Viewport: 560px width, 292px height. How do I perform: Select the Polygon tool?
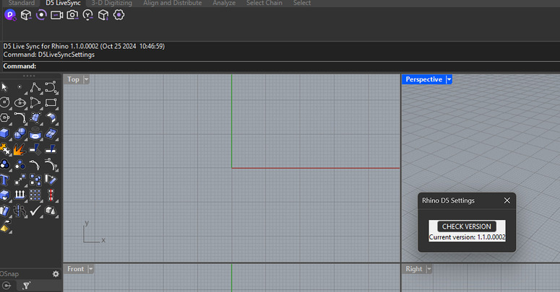4,118
